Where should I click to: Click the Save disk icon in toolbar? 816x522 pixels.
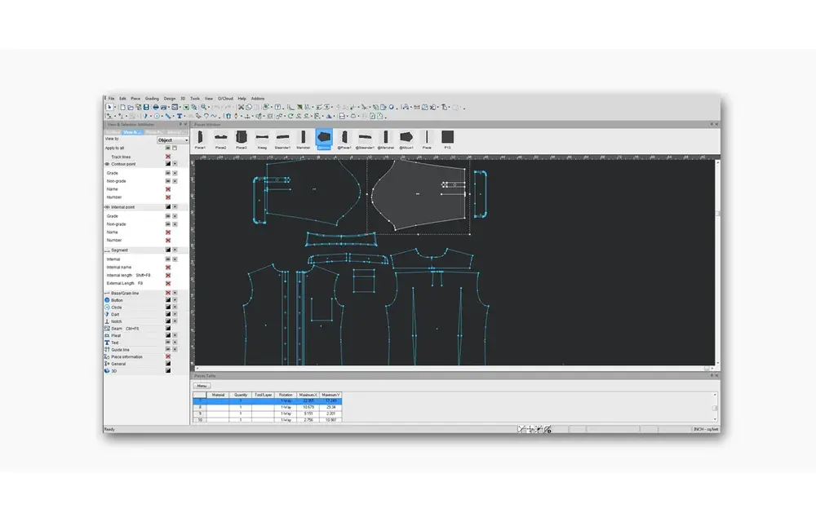146,107
